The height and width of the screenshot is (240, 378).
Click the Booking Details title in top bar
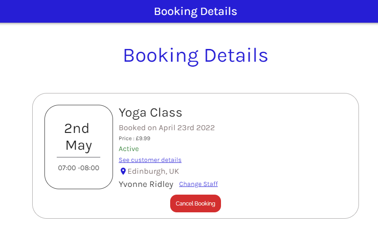click(195, 11)
